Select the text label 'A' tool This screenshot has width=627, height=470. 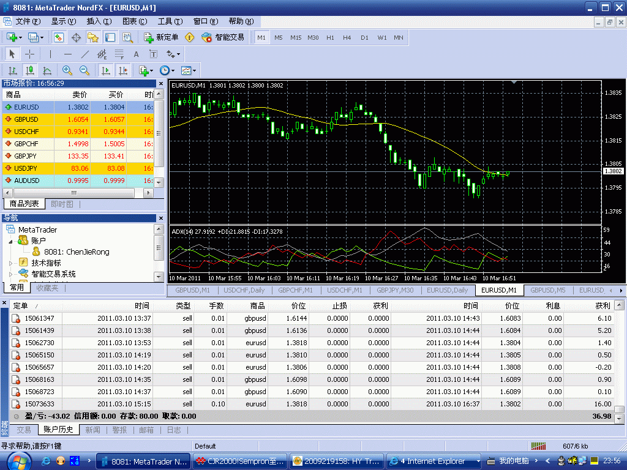[x=137, y=54]
